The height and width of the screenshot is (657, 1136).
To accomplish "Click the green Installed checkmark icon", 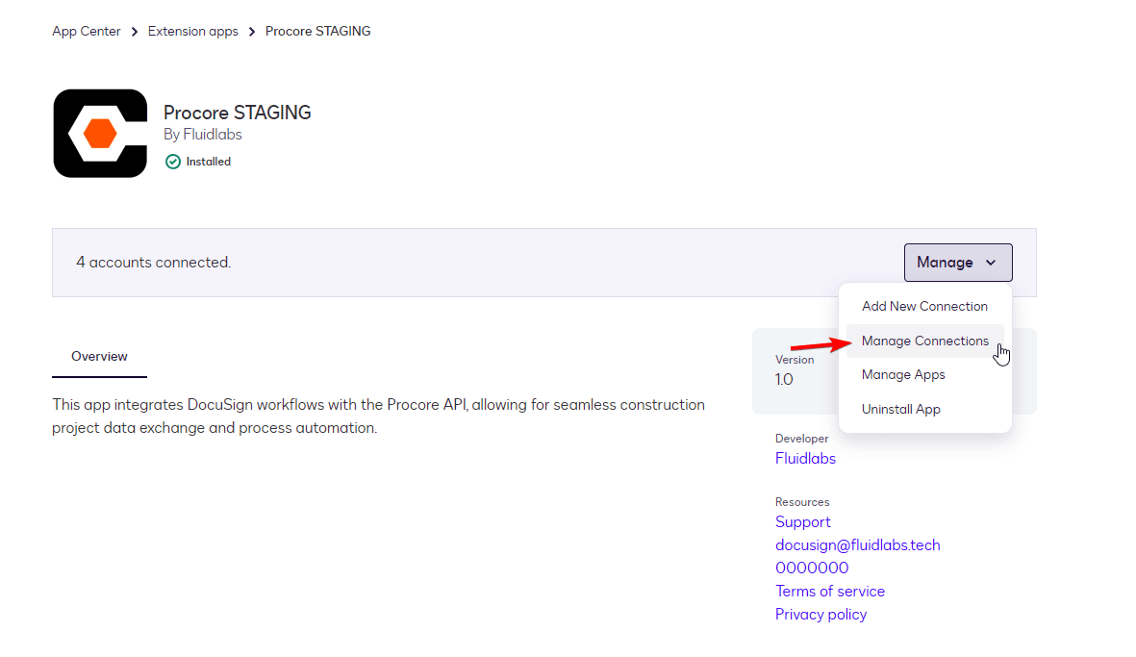I will tap(173, 162).
